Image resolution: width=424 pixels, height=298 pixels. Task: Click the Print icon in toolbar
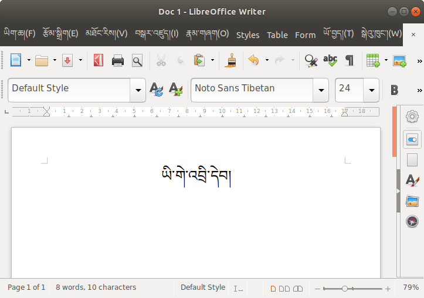pos(118,60)
